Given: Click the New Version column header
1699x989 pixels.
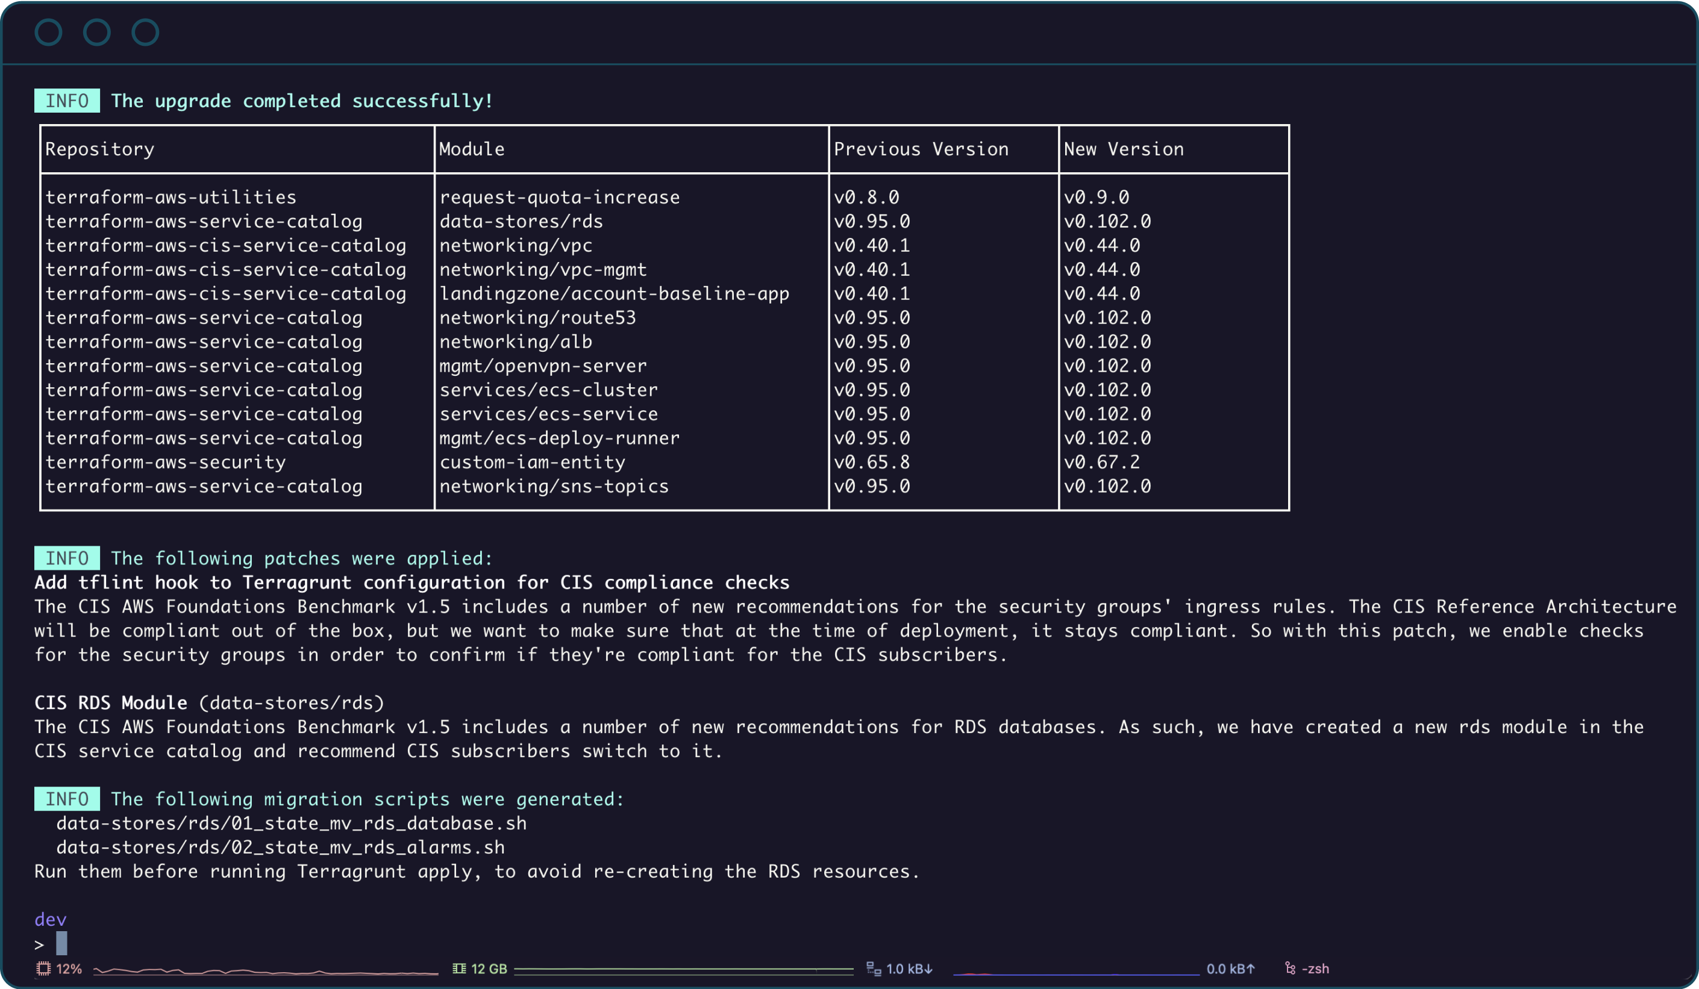Looking at the screenshot, I should click(x=1123, y=149).
